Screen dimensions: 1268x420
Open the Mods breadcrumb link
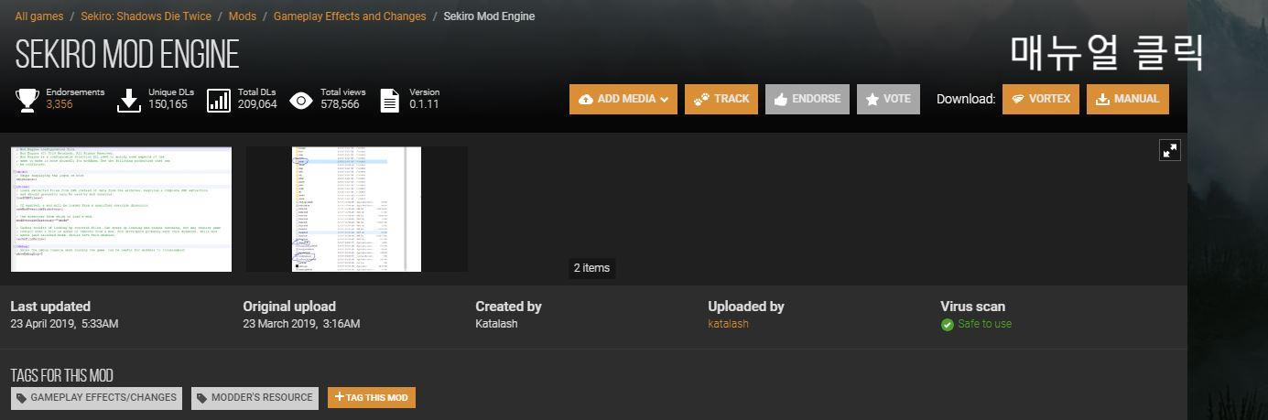coord(242,16)
